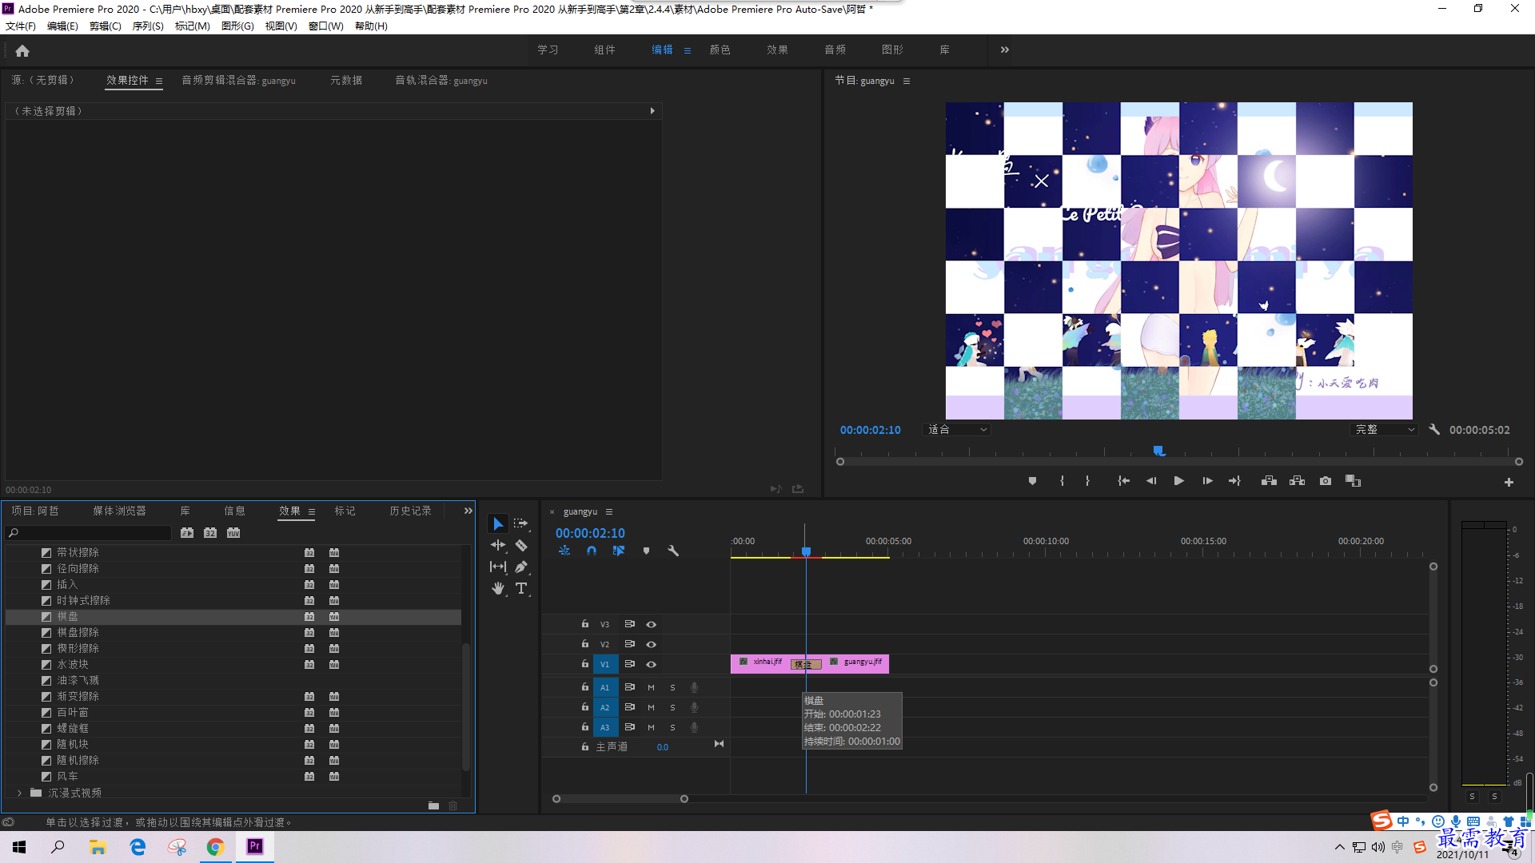Switch to 颜色 workspace
This screenshot has height=863, width=1535.
[720, 50]
